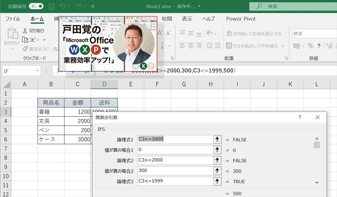Click the Undo arrow icon
Viewport: 337px width, 197px height.
pos(63,6)
